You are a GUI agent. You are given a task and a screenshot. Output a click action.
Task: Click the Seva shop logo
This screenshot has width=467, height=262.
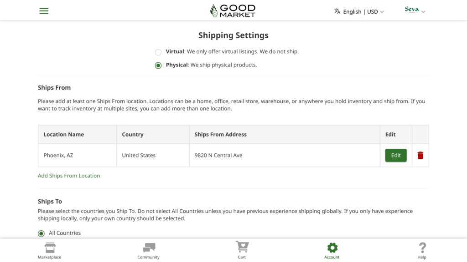(x=411, y=10)
